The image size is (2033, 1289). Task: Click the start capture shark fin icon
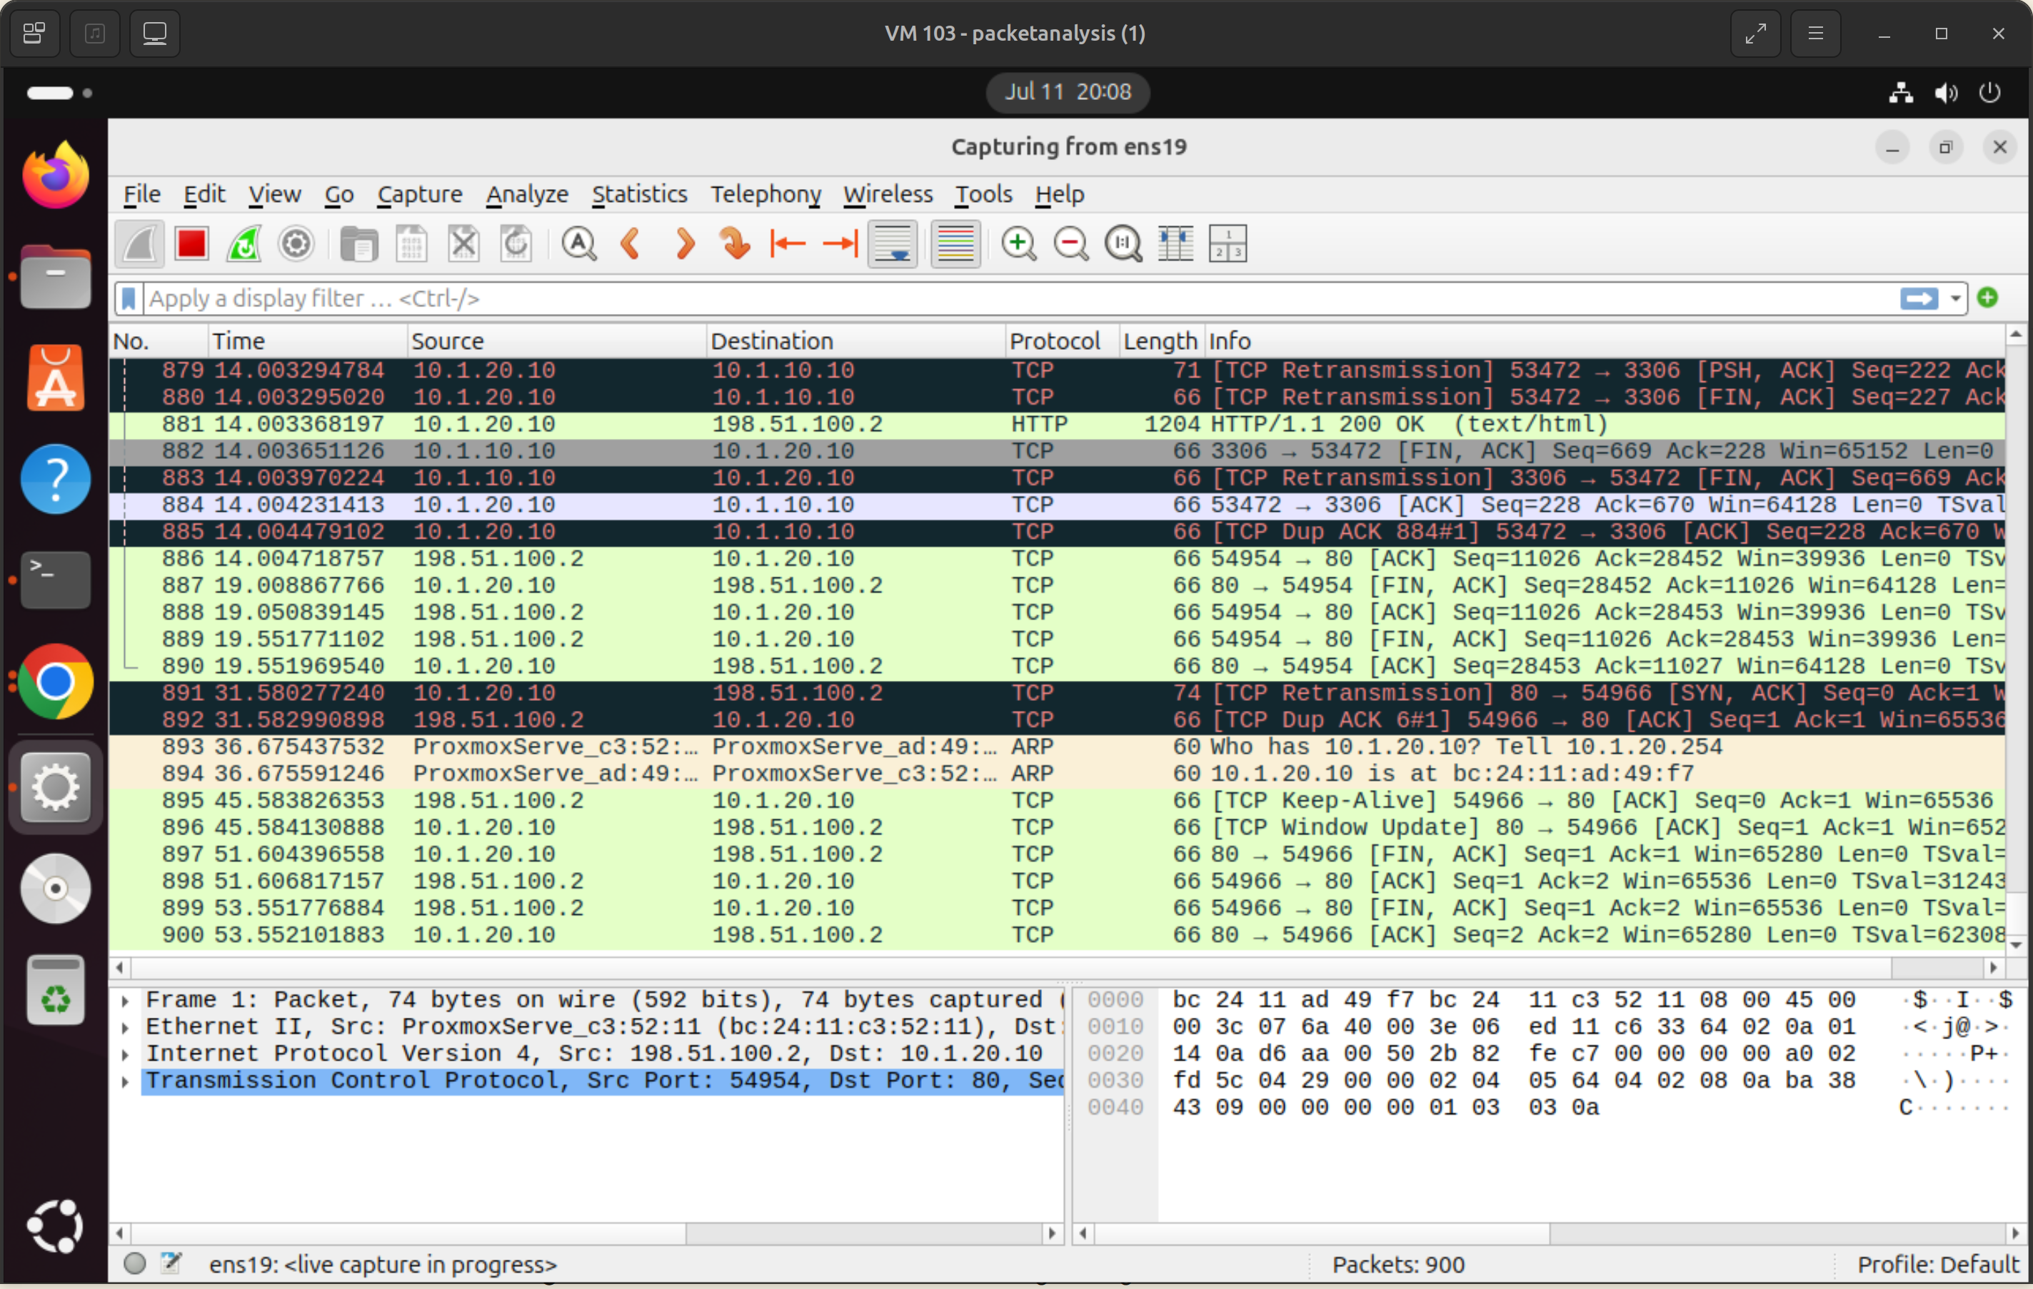point(139,245)
